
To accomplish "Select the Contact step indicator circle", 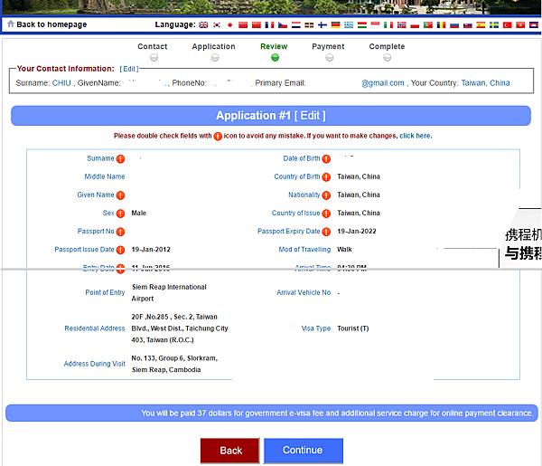I will pyautogui.click(x=154, y=58).
